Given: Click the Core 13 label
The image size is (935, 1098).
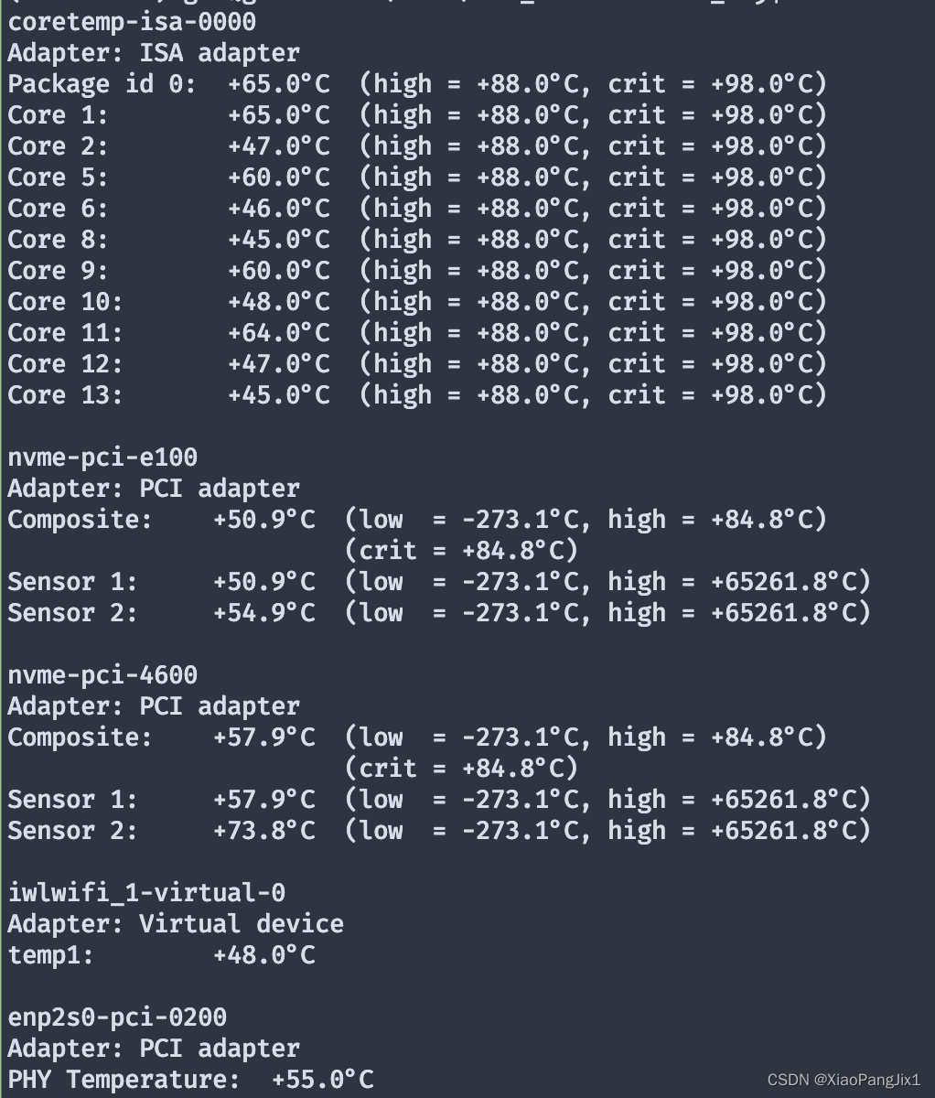Looking at the screenshot, I should point(65,395).
